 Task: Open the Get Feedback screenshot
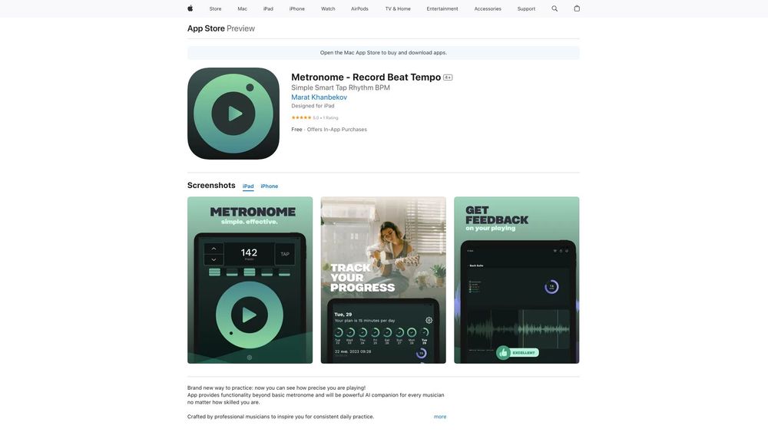pos(516,280)
